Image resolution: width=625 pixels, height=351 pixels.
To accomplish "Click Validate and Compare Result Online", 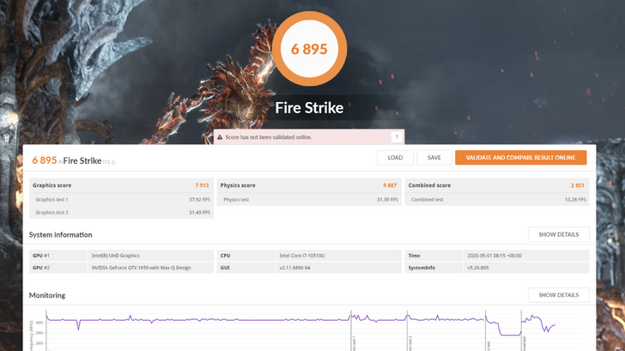I will pyautogui.click(x=520, y=158).
